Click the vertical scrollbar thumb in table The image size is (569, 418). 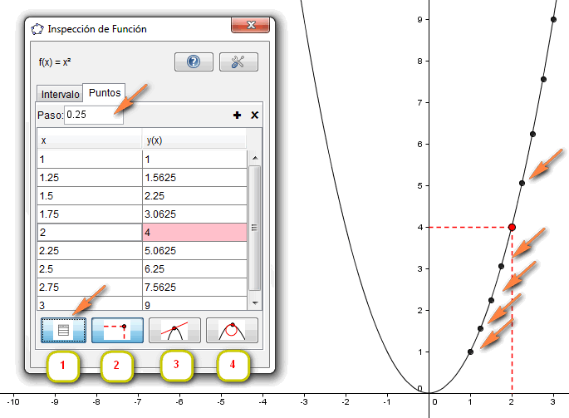(x=255, y=228)
